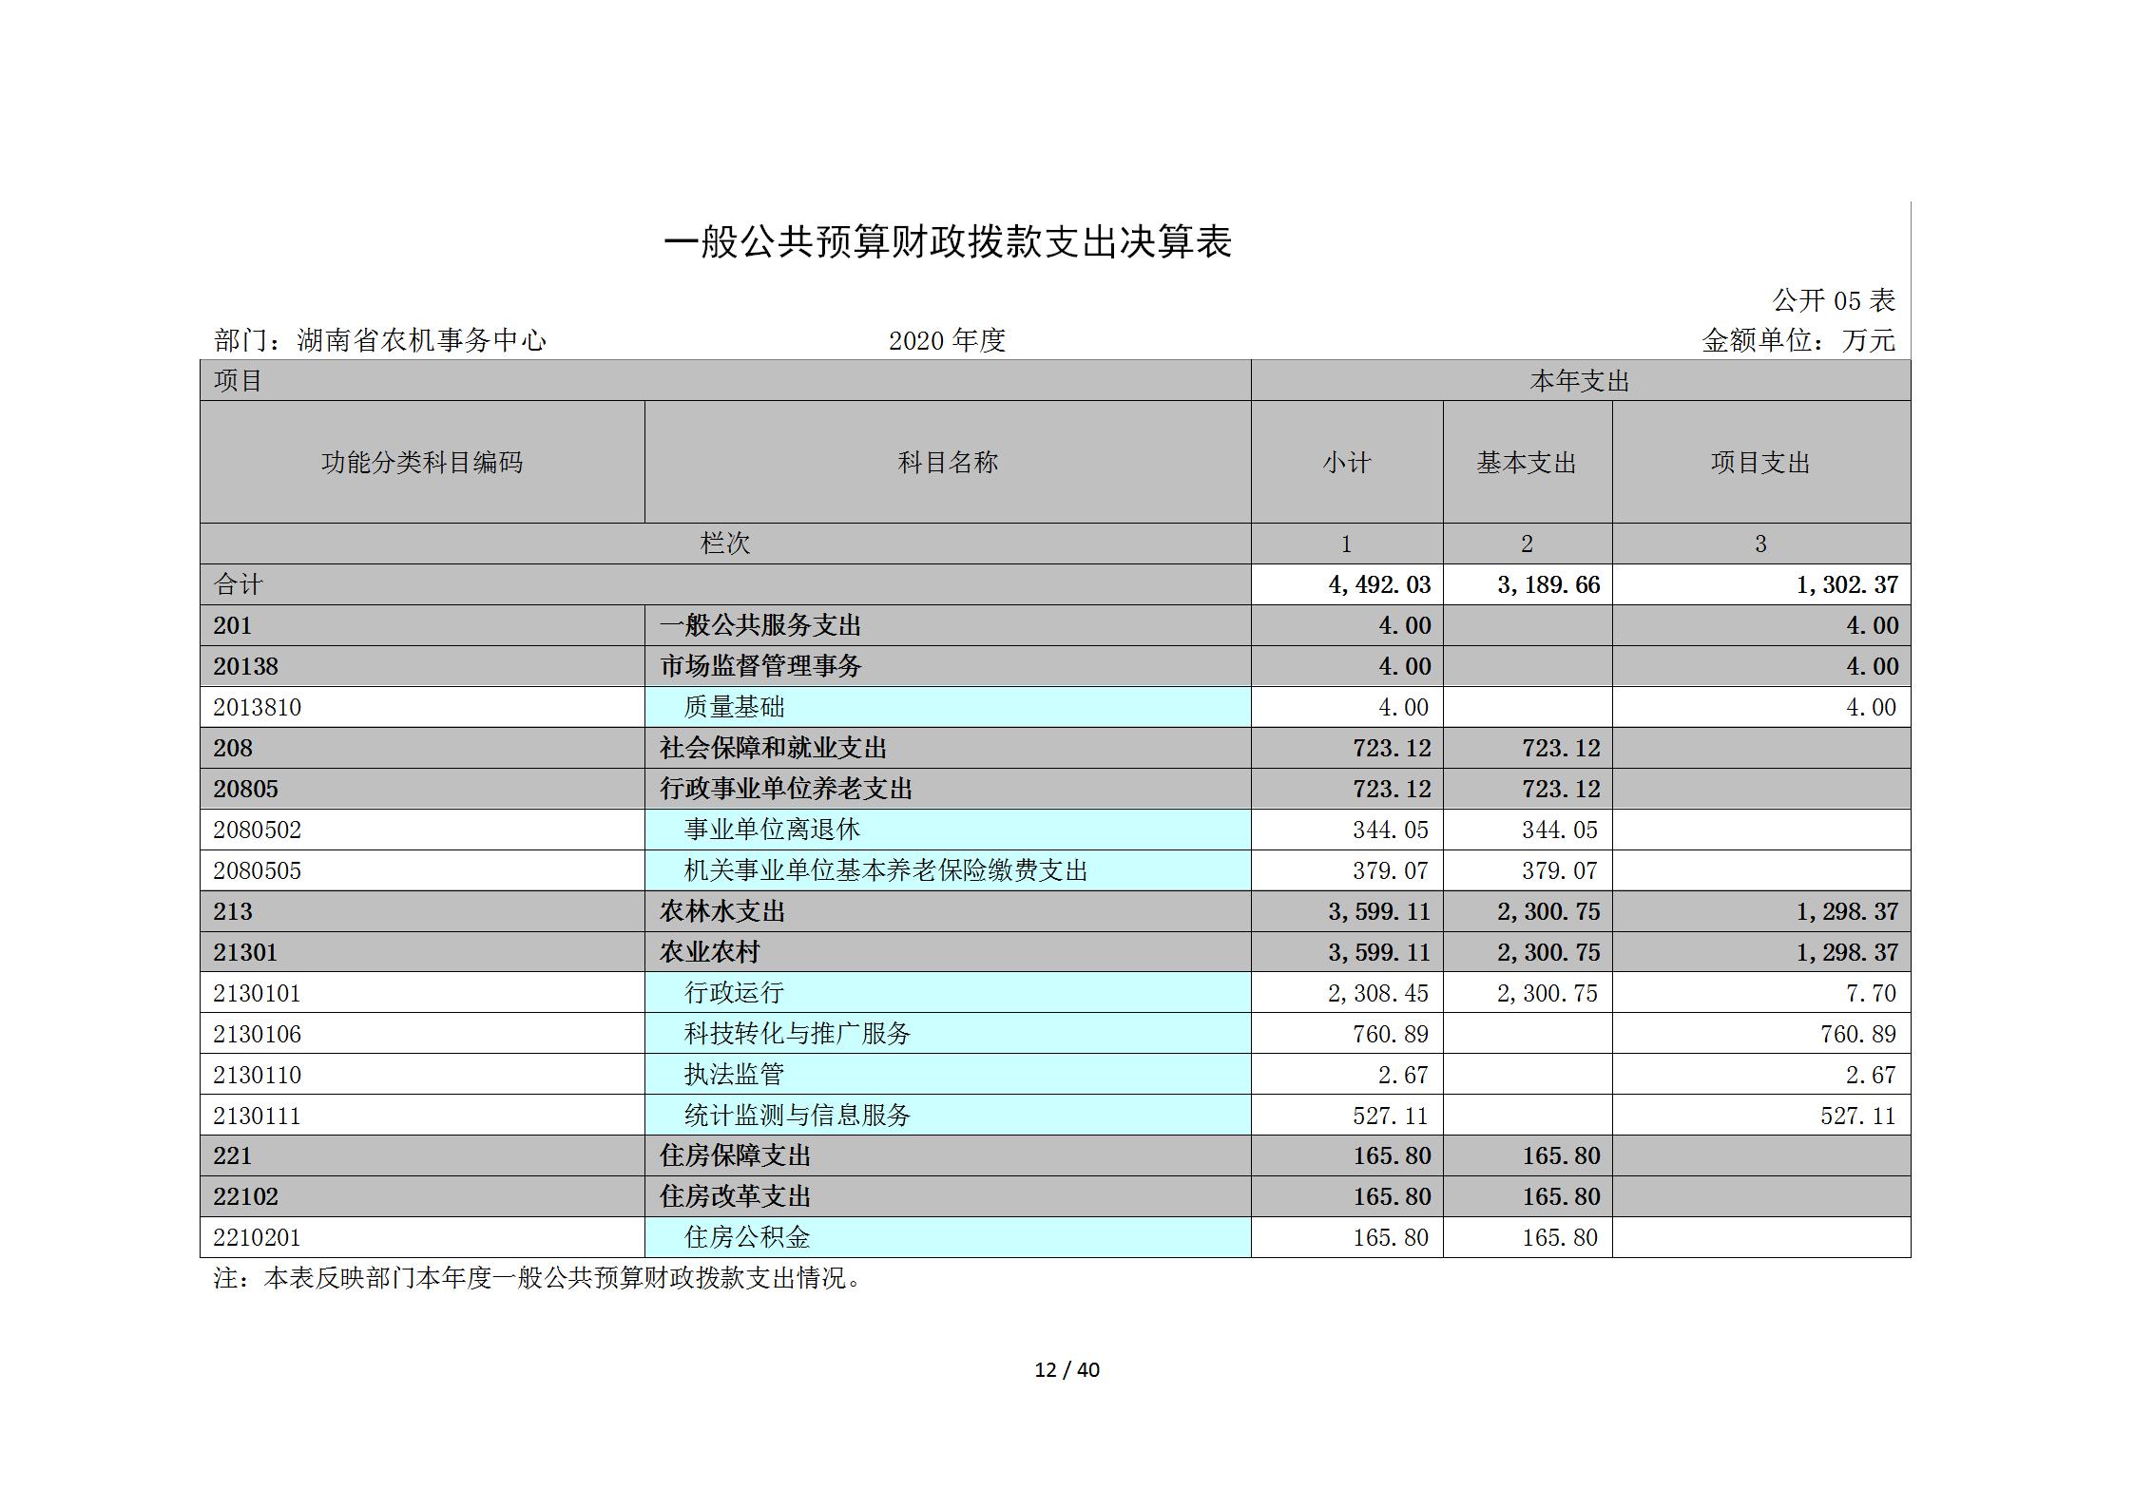2134x1508 pixels.
Task: Click the 项目支出 column header
Action: pos(1759,463)
